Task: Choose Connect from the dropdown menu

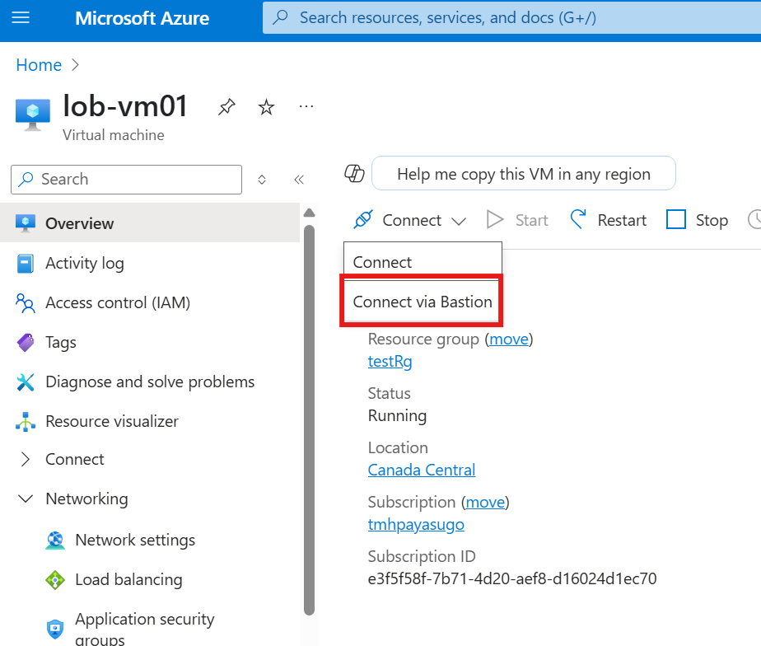Action: pos(423,262)
